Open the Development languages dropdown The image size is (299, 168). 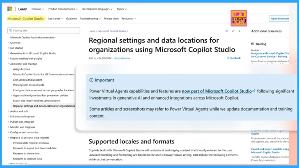coord(97,9)
